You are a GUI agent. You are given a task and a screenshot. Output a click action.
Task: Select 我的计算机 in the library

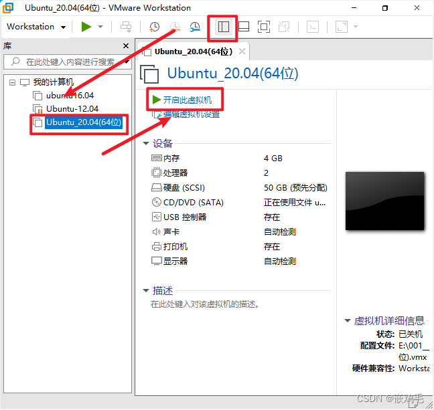[54, 82]
